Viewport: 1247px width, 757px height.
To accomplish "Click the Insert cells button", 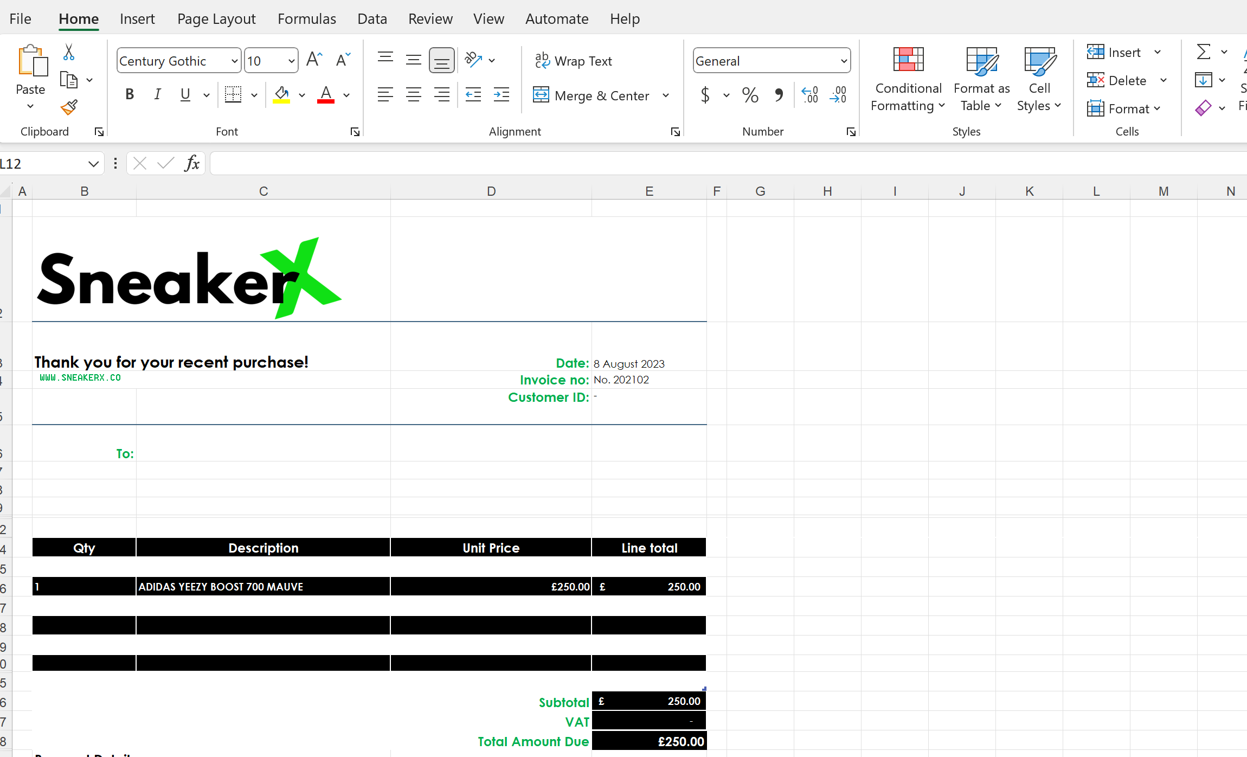I will [x=1114, y=52].
